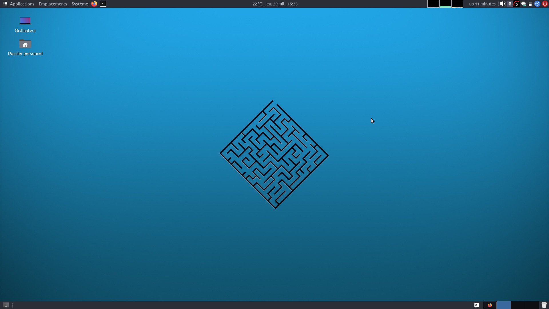The image size is (549, 309).
Task: Click the hourglass timer tray icon
Action: coord(517,4)
